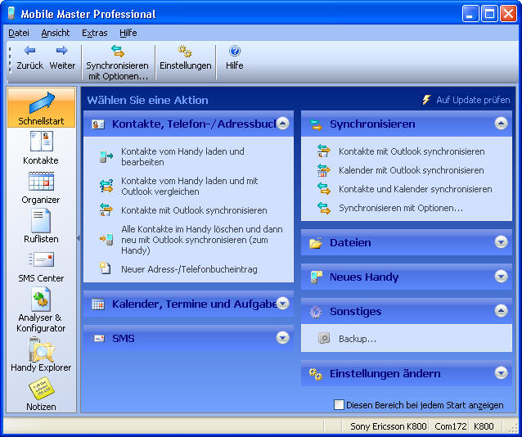Screen dimensions: 522x437
Task: Click the Backup safe icon
Action: (x=324, y=338)
